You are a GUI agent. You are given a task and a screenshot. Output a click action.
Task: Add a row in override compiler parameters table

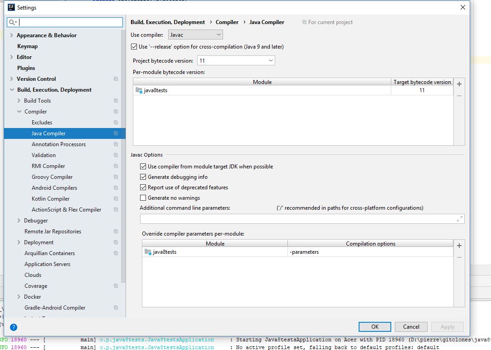click(x=459, y=246)
